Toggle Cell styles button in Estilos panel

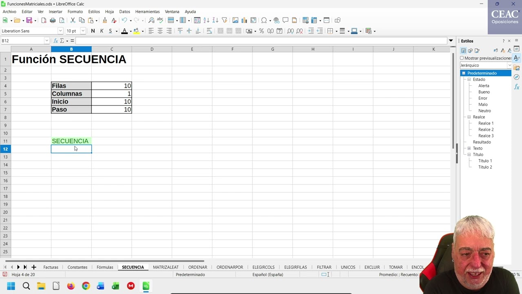(x=463, y=50)
